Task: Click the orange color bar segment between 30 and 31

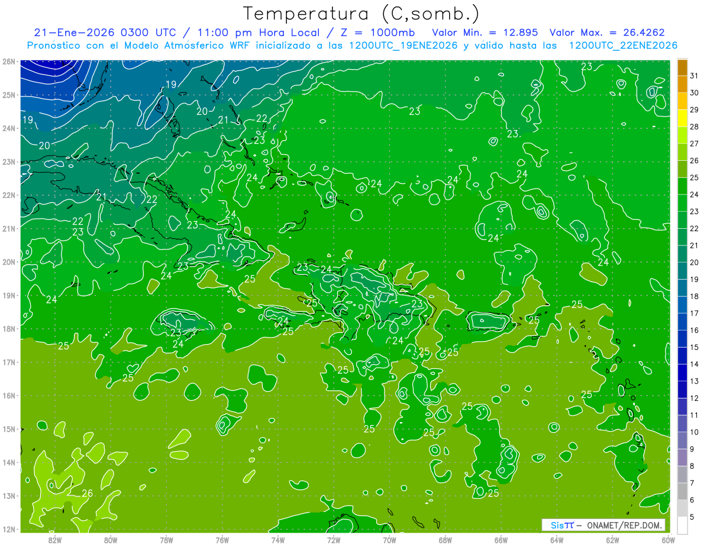Action: tap(682, 84)
